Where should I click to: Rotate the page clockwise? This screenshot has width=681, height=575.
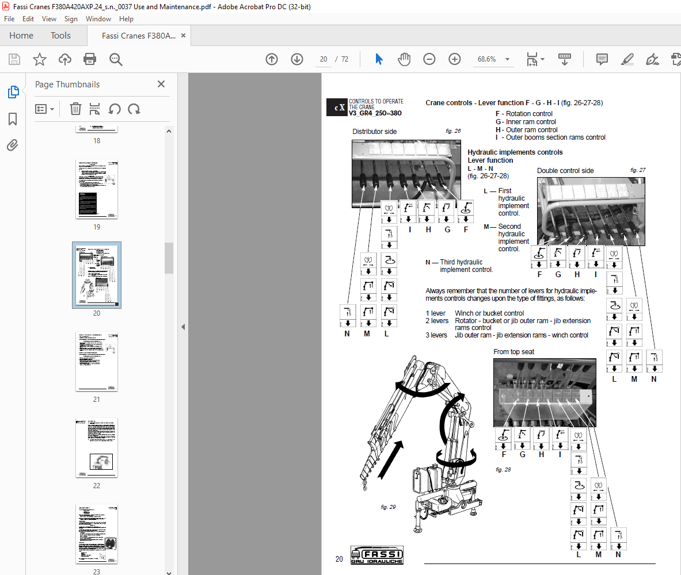point(134,109)
